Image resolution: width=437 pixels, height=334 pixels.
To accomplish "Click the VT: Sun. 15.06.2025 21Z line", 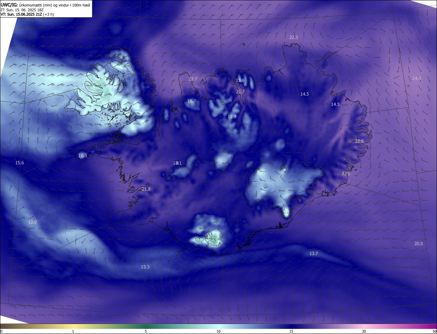I will (x=27, y=14).
